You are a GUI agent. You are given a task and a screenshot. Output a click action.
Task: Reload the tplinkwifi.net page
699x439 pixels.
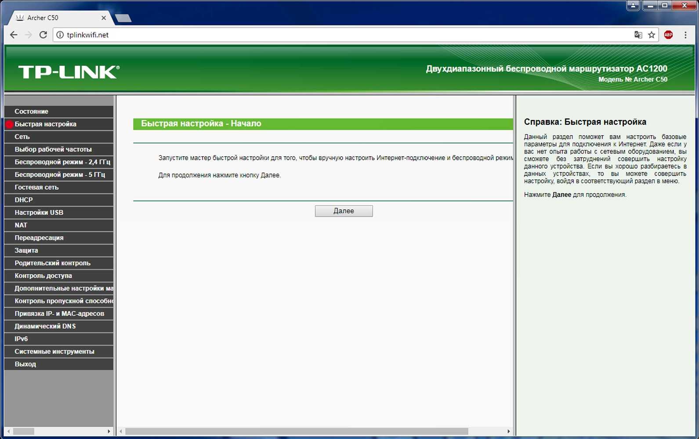coord(43,35)
